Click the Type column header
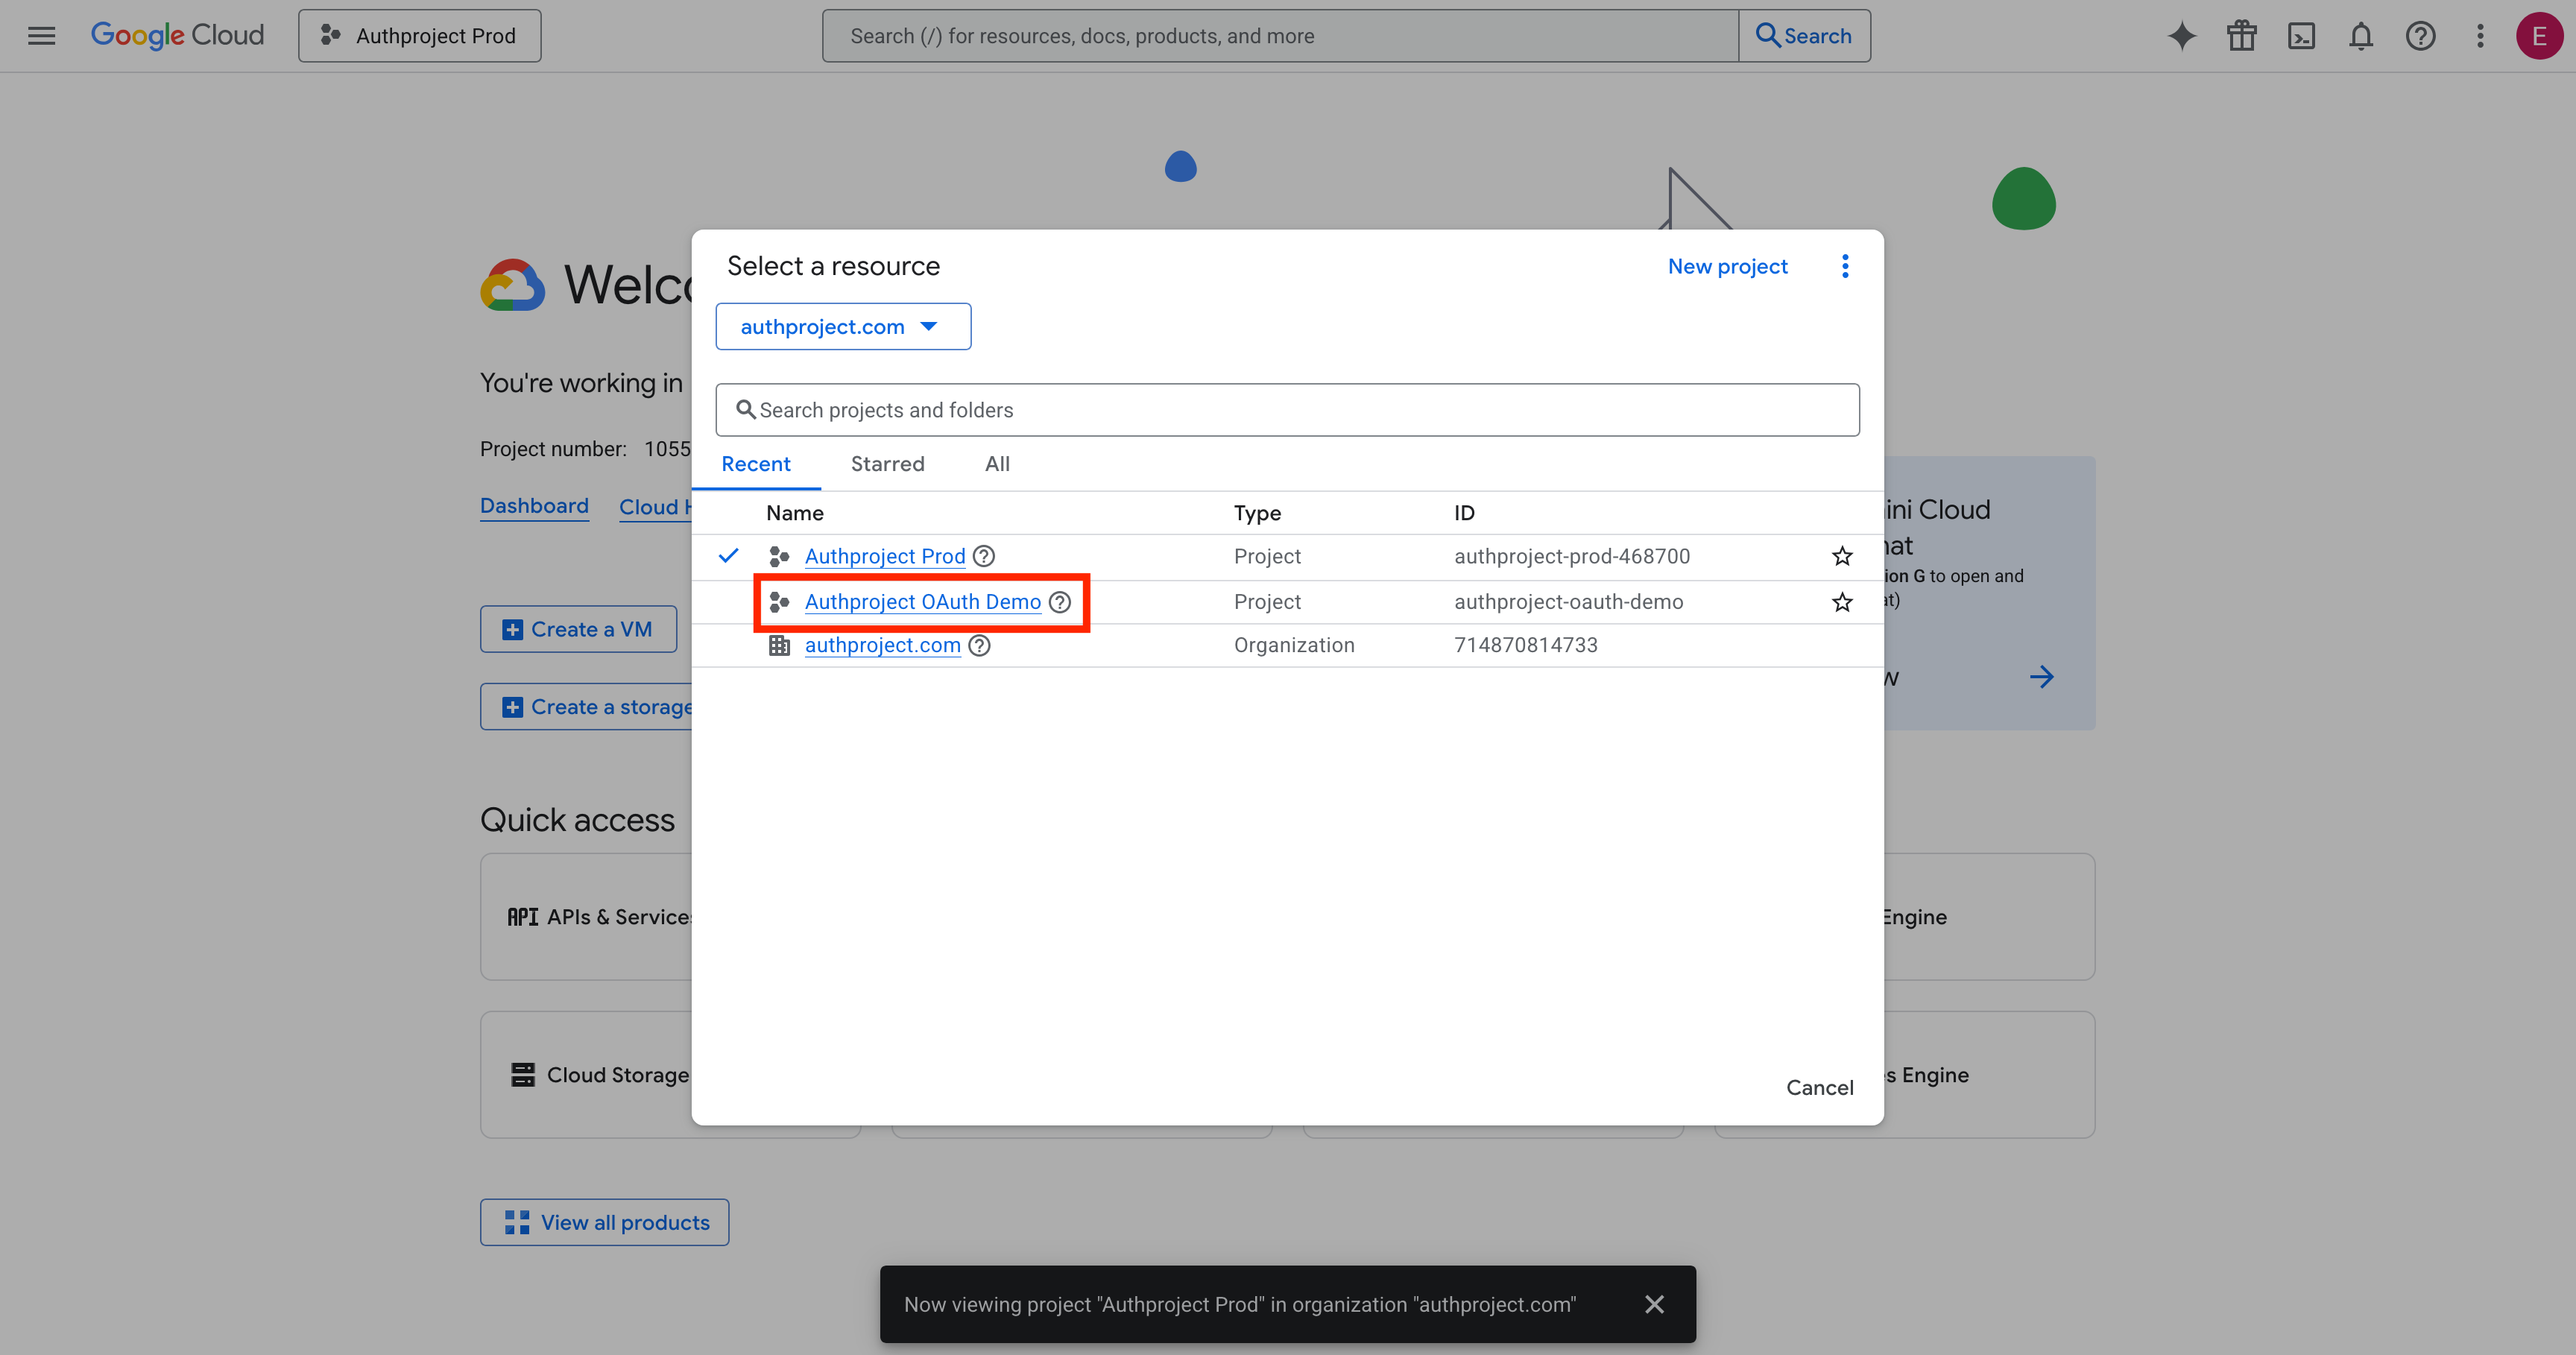 point(1257,513)
